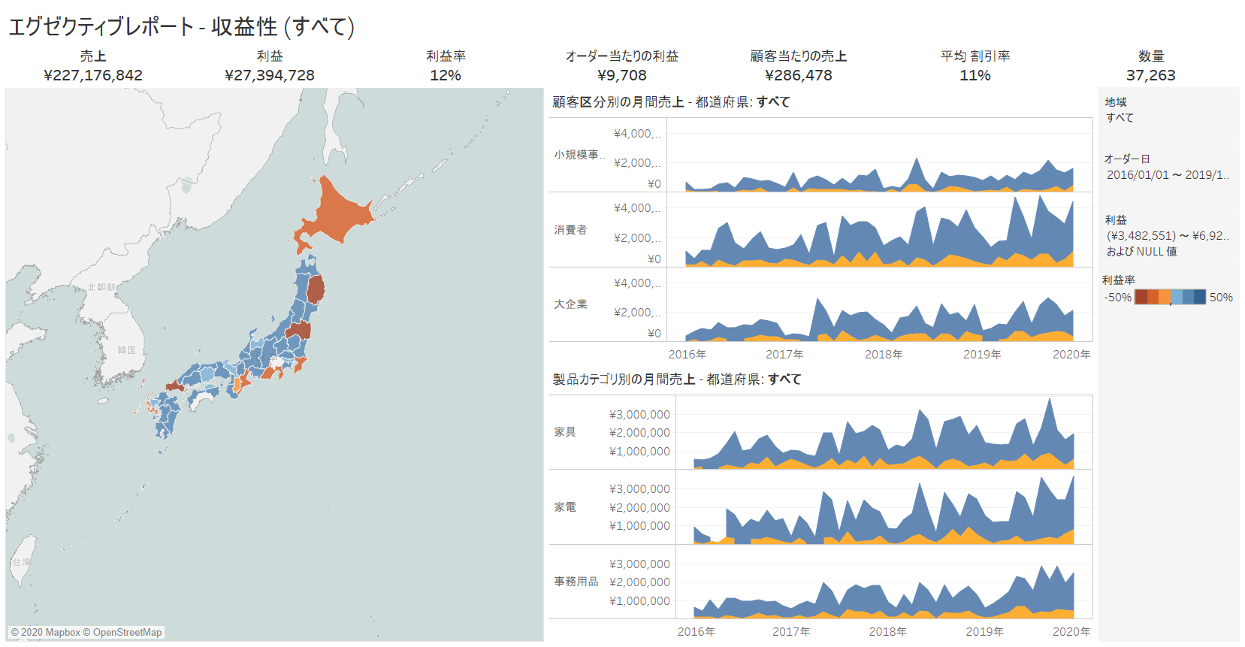
Task: Open the オーダー日 date range filter
Action: [1167, 175]
